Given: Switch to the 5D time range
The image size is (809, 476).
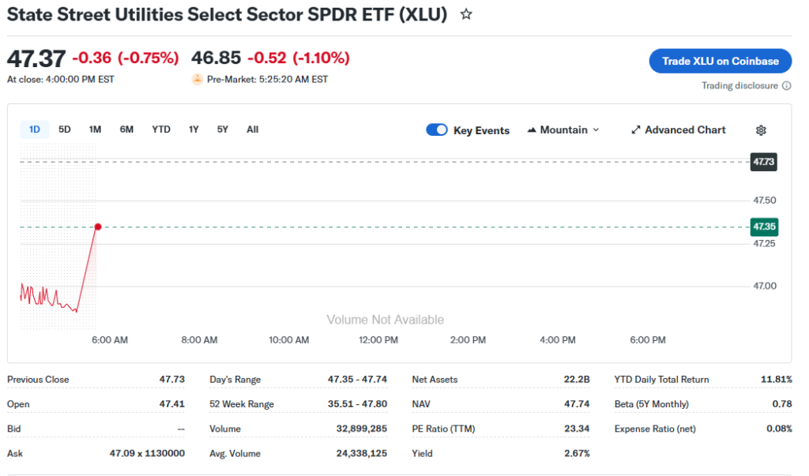Looking at the screenshot, I should pos(65,129).
